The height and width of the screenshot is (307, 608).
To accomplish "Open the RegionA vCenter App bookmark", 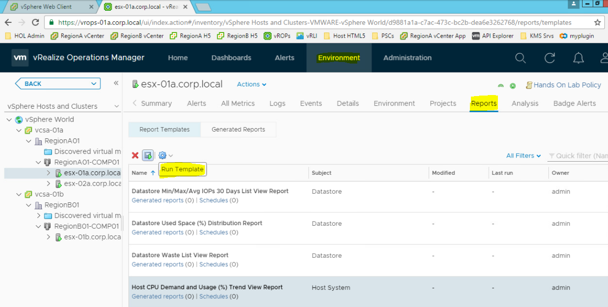I will tap(433, 36).
